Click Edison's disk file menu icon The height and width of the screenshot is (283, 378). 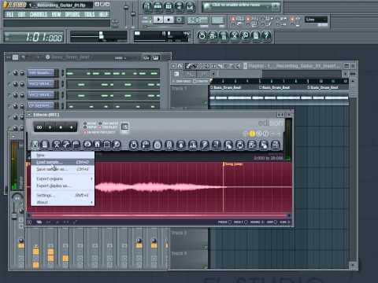[35, 145]
